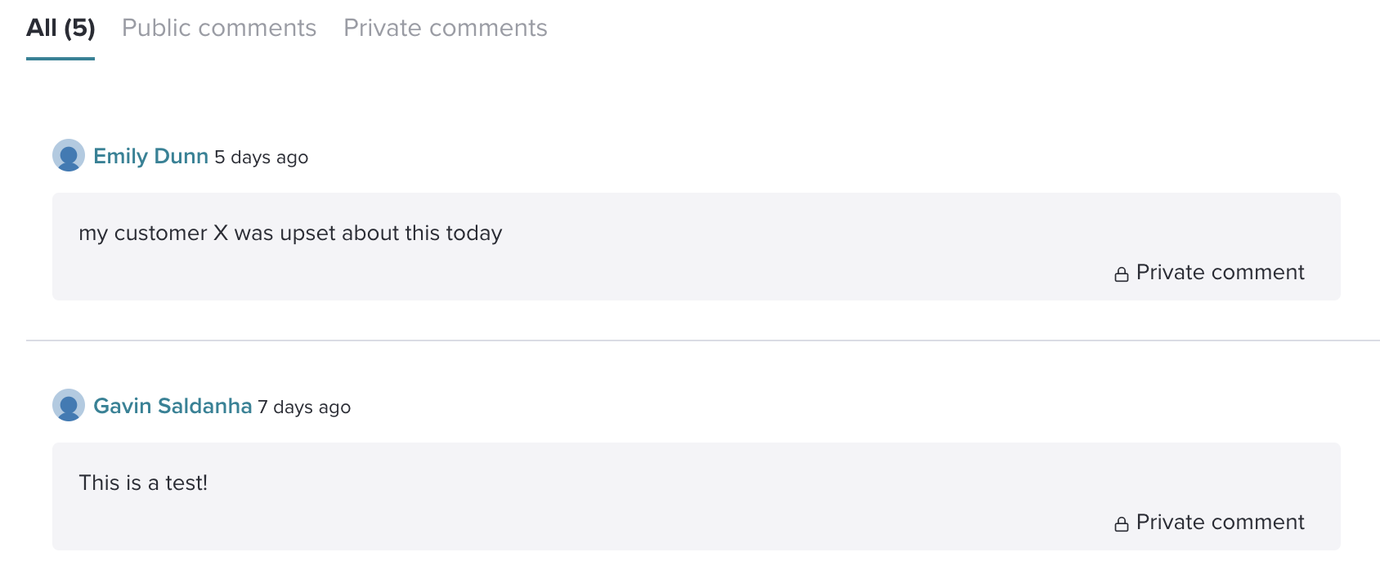Open Gavin Saldanha's profile link
Image resolution: width=1380 pixels, height=583 pixels.
tap(172, 406)
